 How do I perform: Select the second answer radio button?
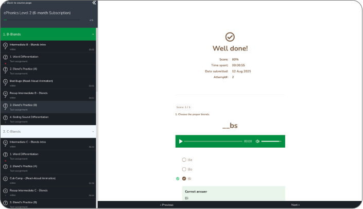184,169
